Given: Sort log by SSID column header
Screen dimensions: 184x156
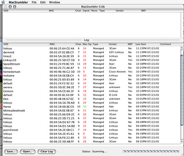Looking at the screenshot, I should pos(26,44).
